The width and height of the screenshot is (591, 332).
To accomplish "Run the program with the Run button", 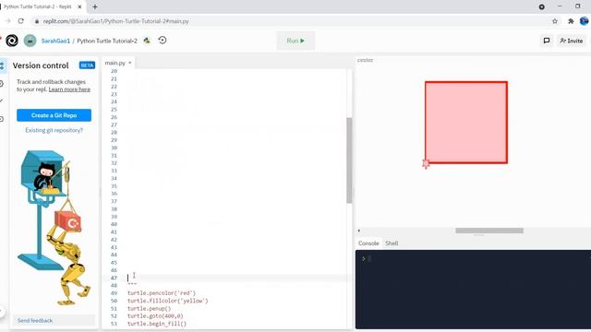I will click(x=295, y=41).
